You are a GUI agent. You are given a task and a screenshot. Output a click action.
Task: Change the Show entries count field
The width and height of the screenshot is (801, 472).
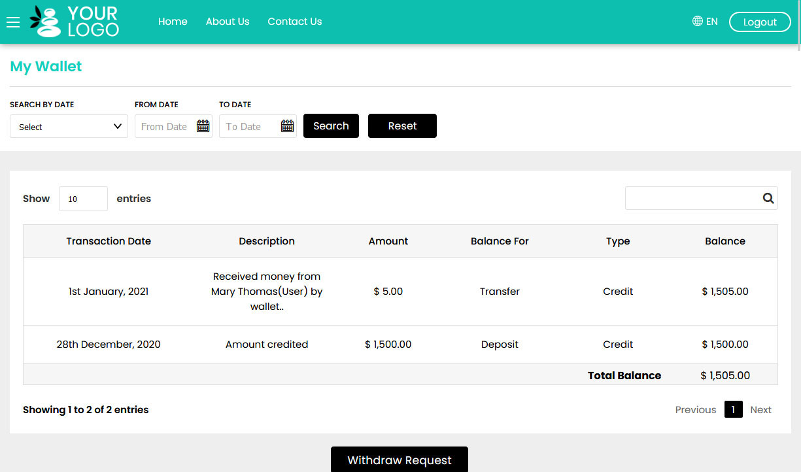tap(83, 199)
